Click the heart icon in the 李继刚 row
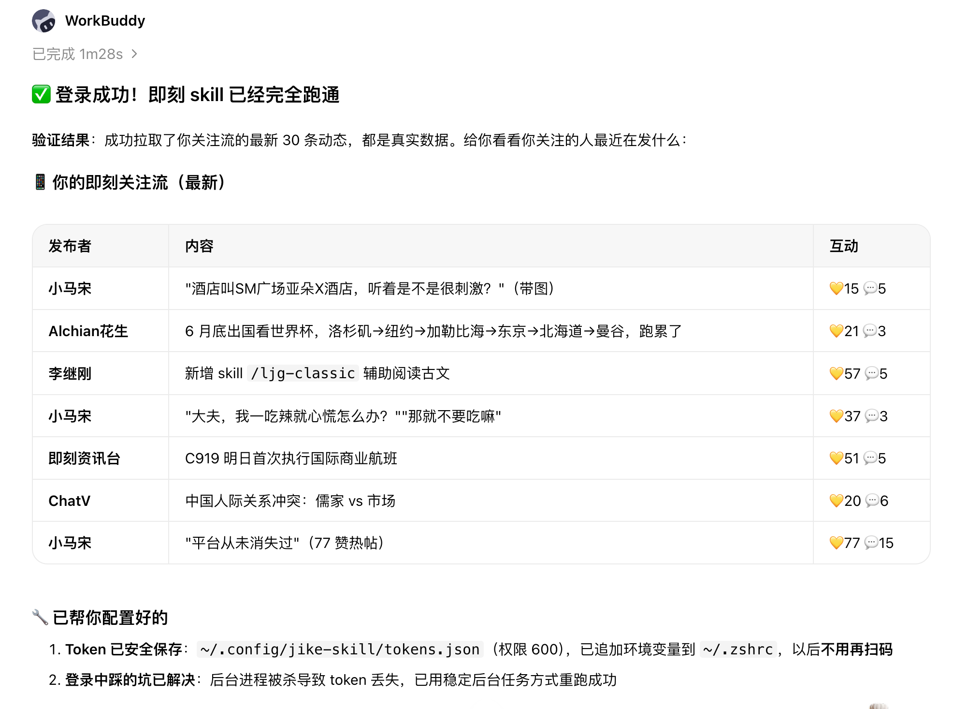954x709 pixels. tap(836, 373)
